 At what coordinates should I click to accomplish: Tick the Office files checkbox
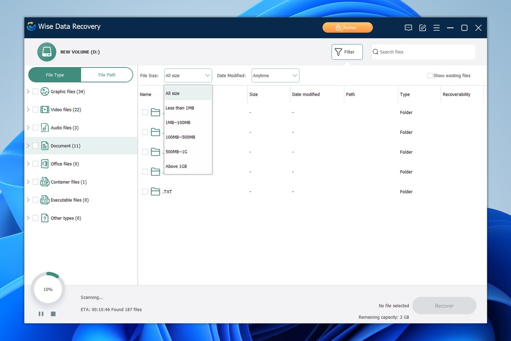(x=36, y=164)
